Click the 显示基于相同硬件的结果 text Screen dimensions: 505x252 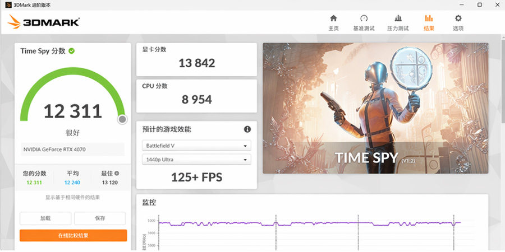click(x=72, y=197)
